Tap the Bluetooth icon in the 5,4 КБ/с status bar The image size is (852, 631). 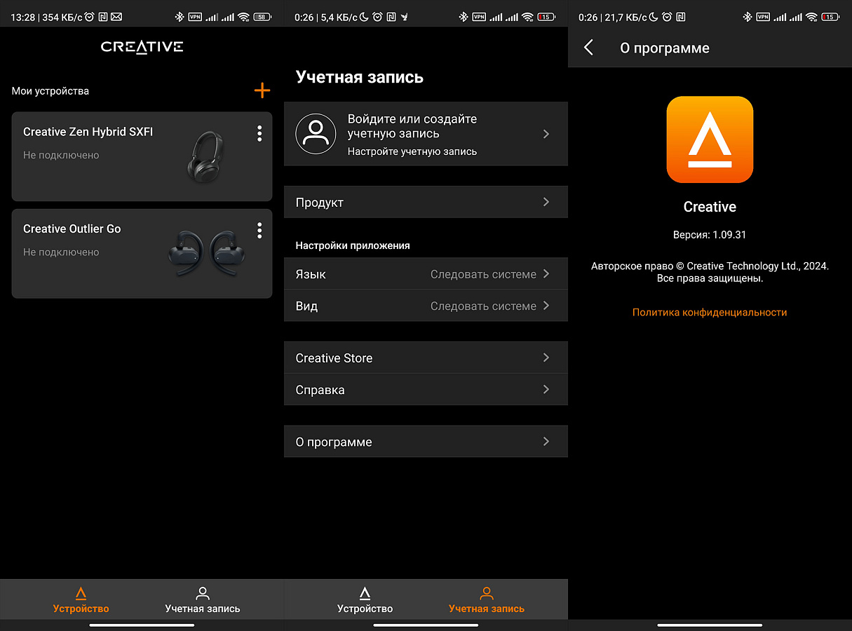[464, 17]
